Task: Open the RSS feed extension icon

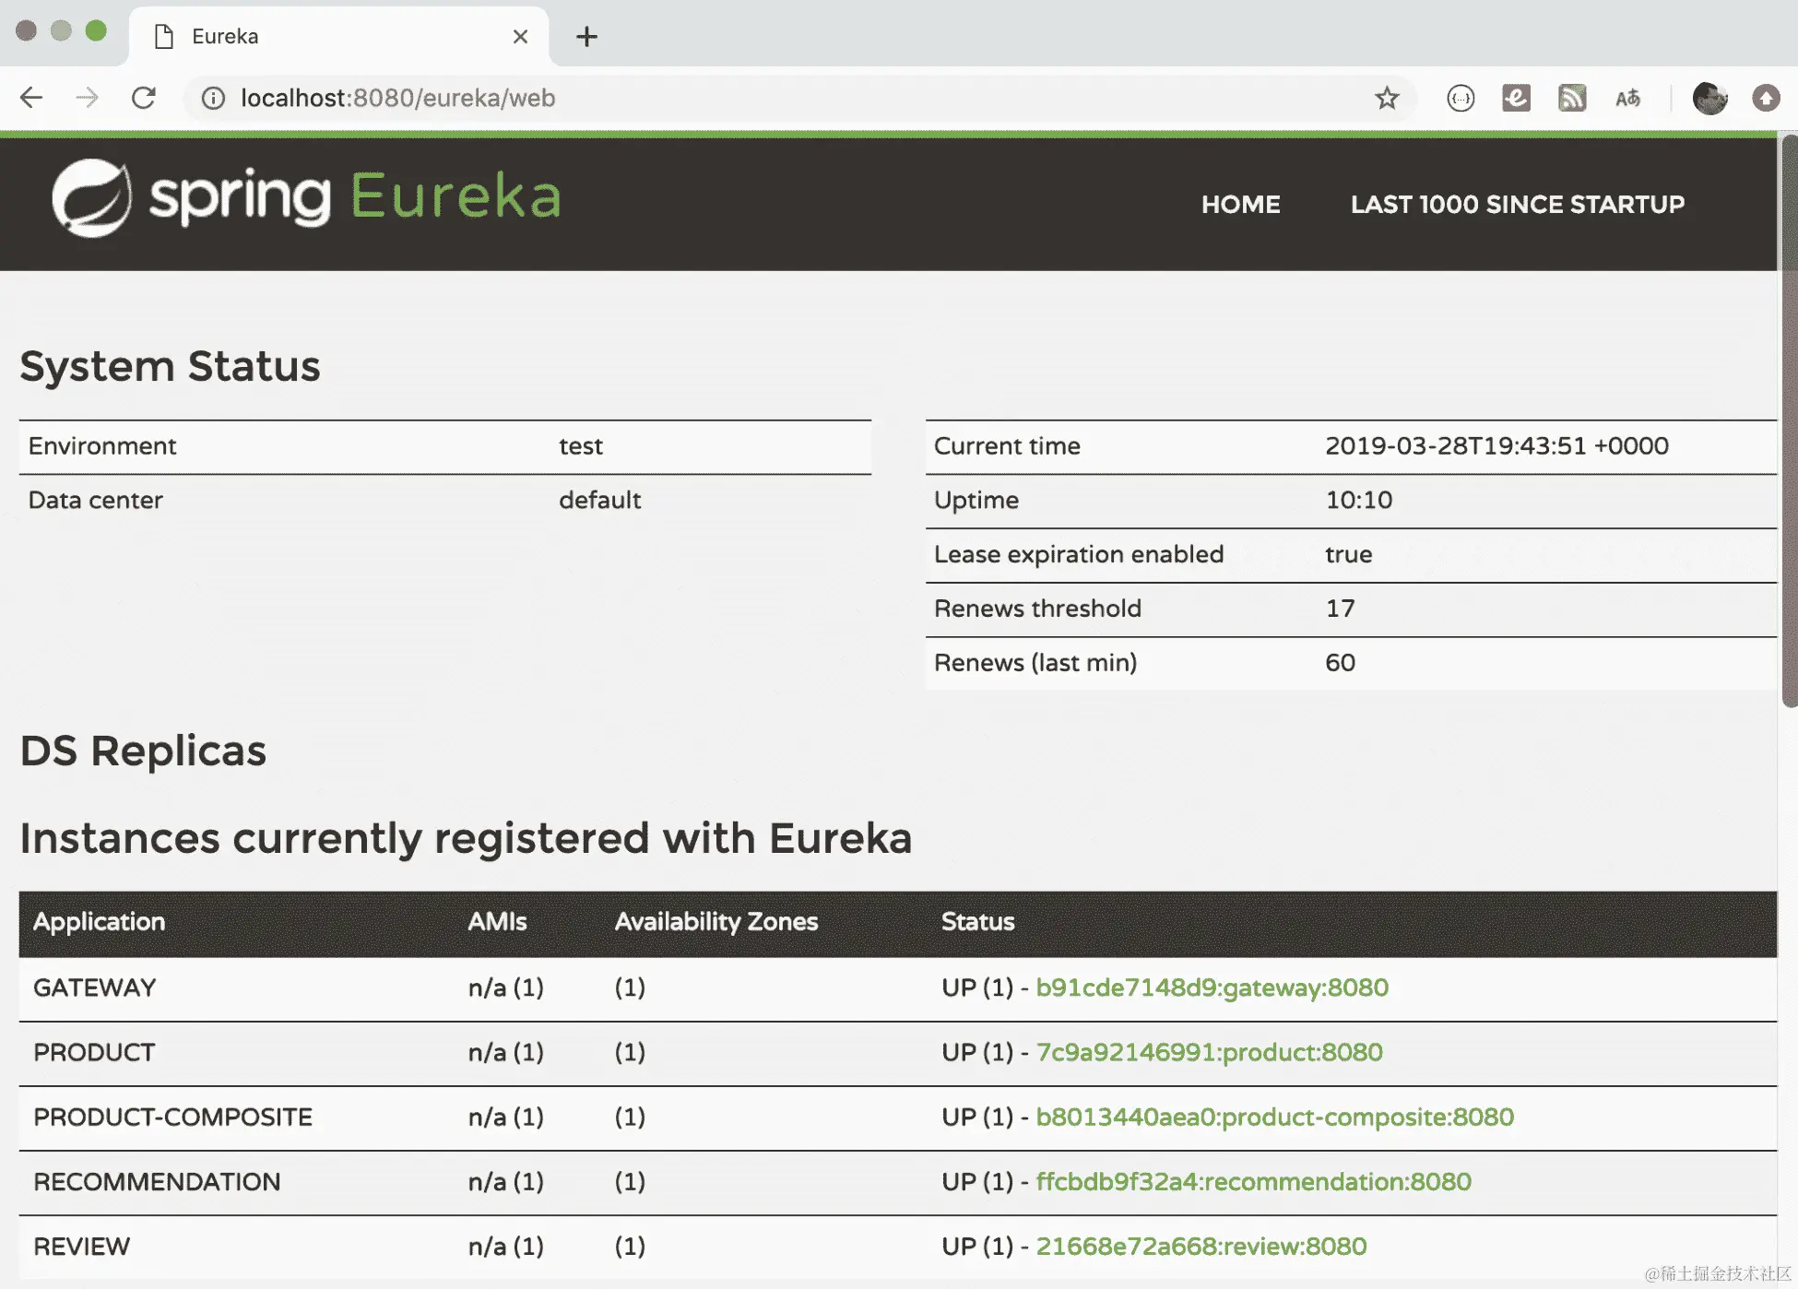Action: 1572,98
